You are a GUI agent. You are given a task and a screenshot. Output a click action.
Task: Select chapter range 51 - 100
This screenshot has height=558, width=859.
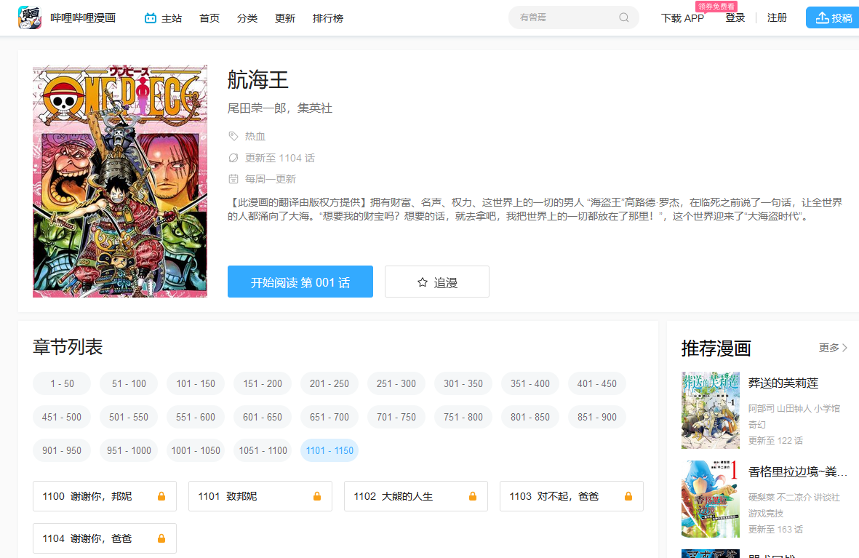click(x=129, y=383)
